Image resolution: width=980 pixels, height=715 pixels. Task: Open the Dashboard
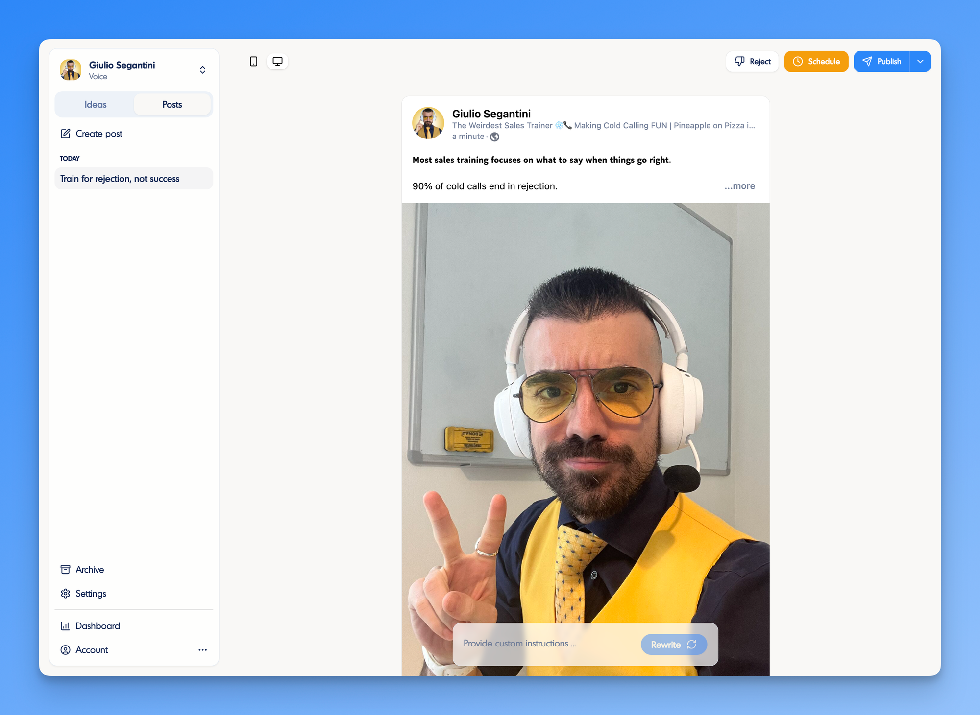coord(97,625)
